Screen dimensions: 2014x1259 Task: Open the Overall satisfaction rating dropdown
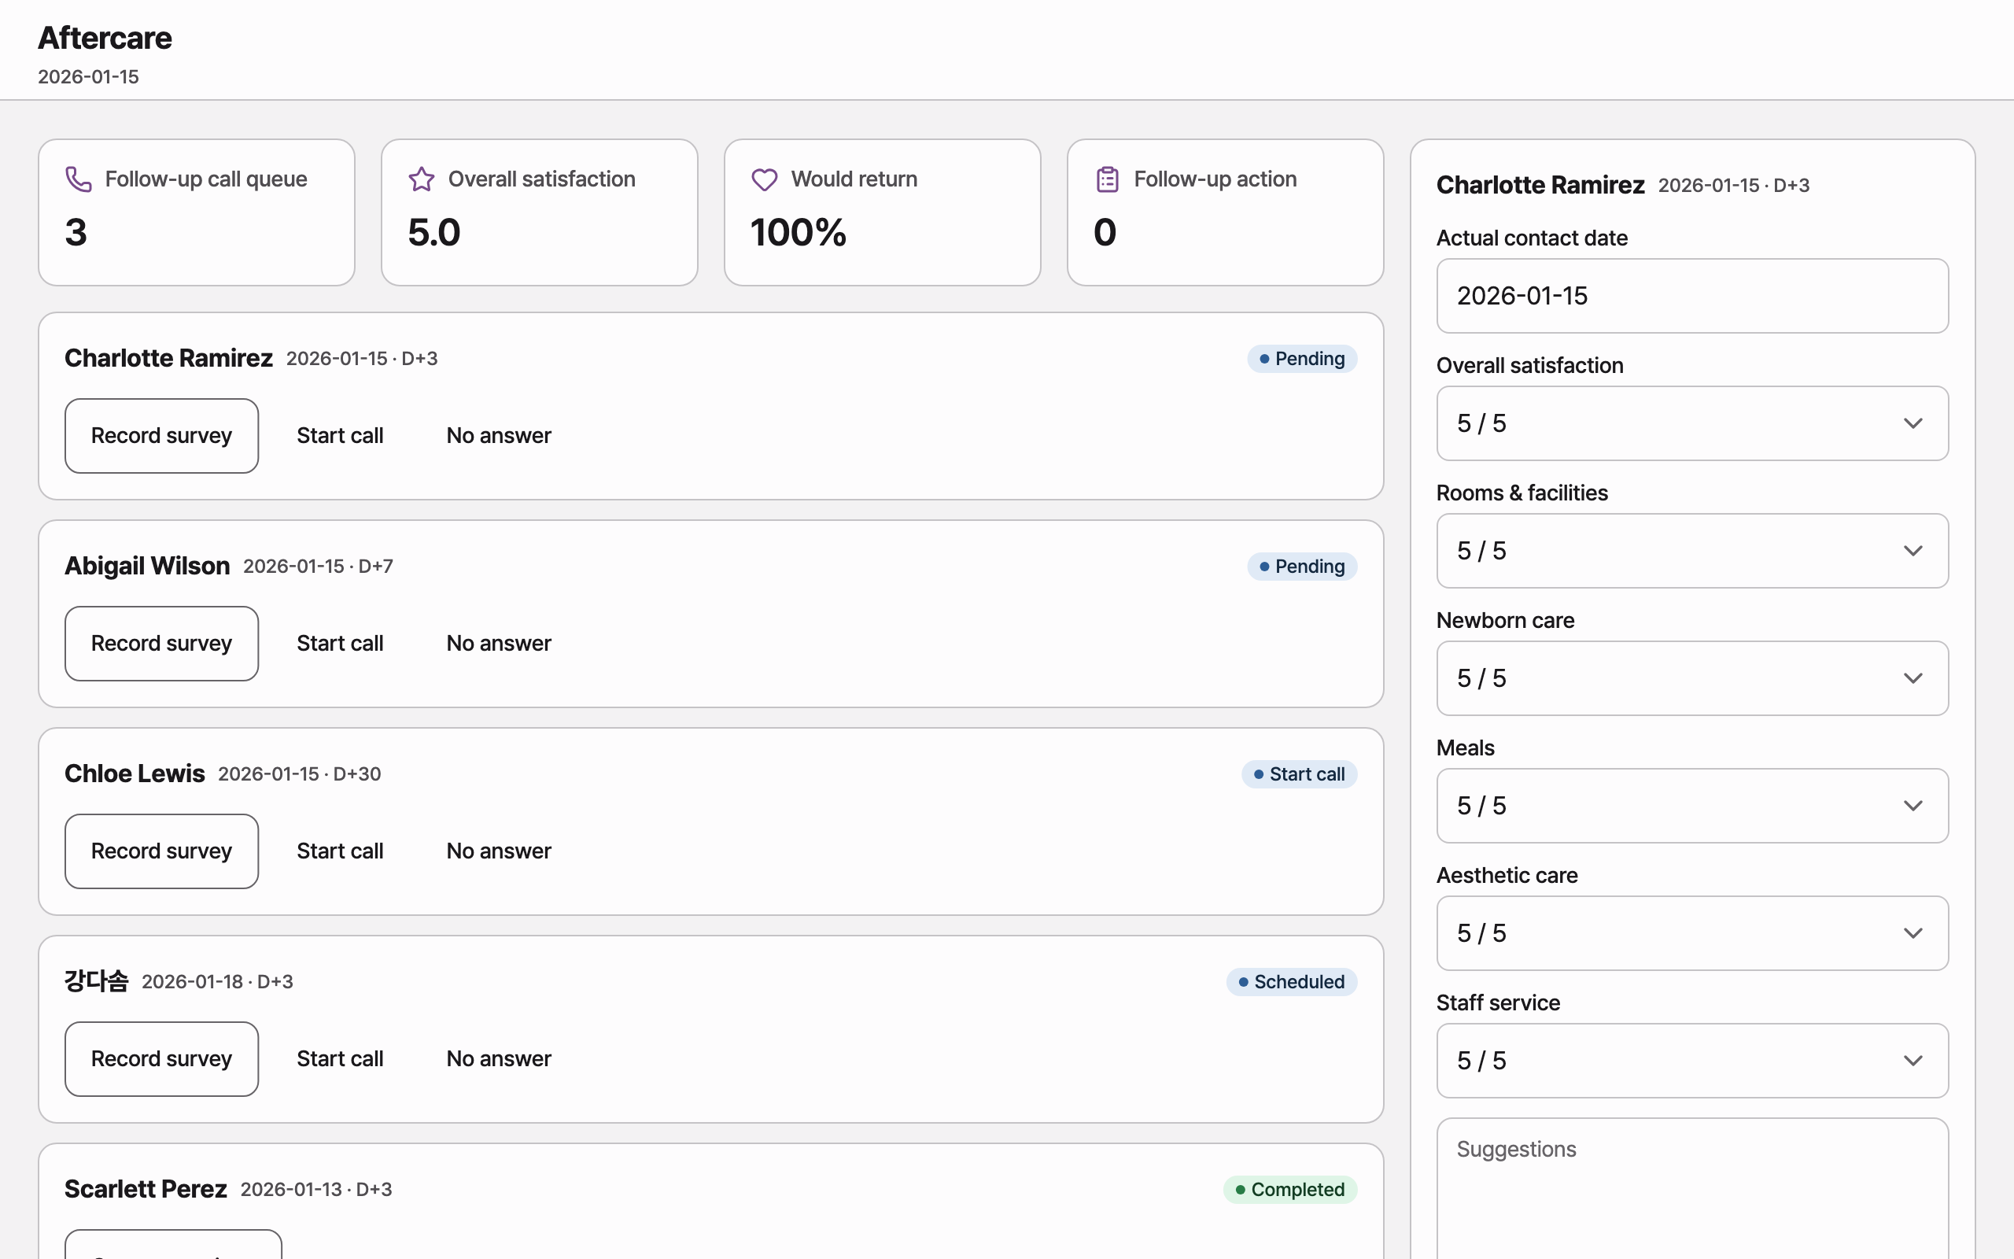1692,423
